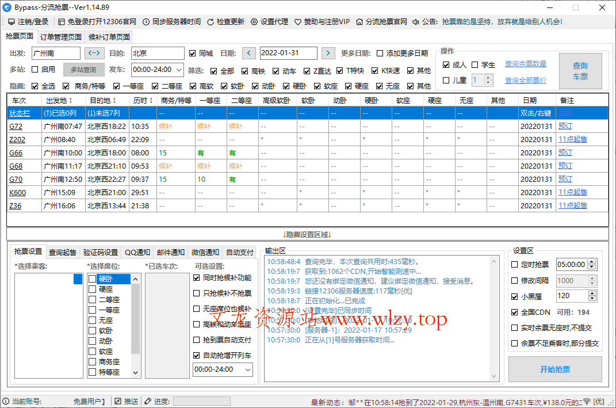
Task: Click the 目的 destination field showing 北京
Action: click(x=158, y=52)
